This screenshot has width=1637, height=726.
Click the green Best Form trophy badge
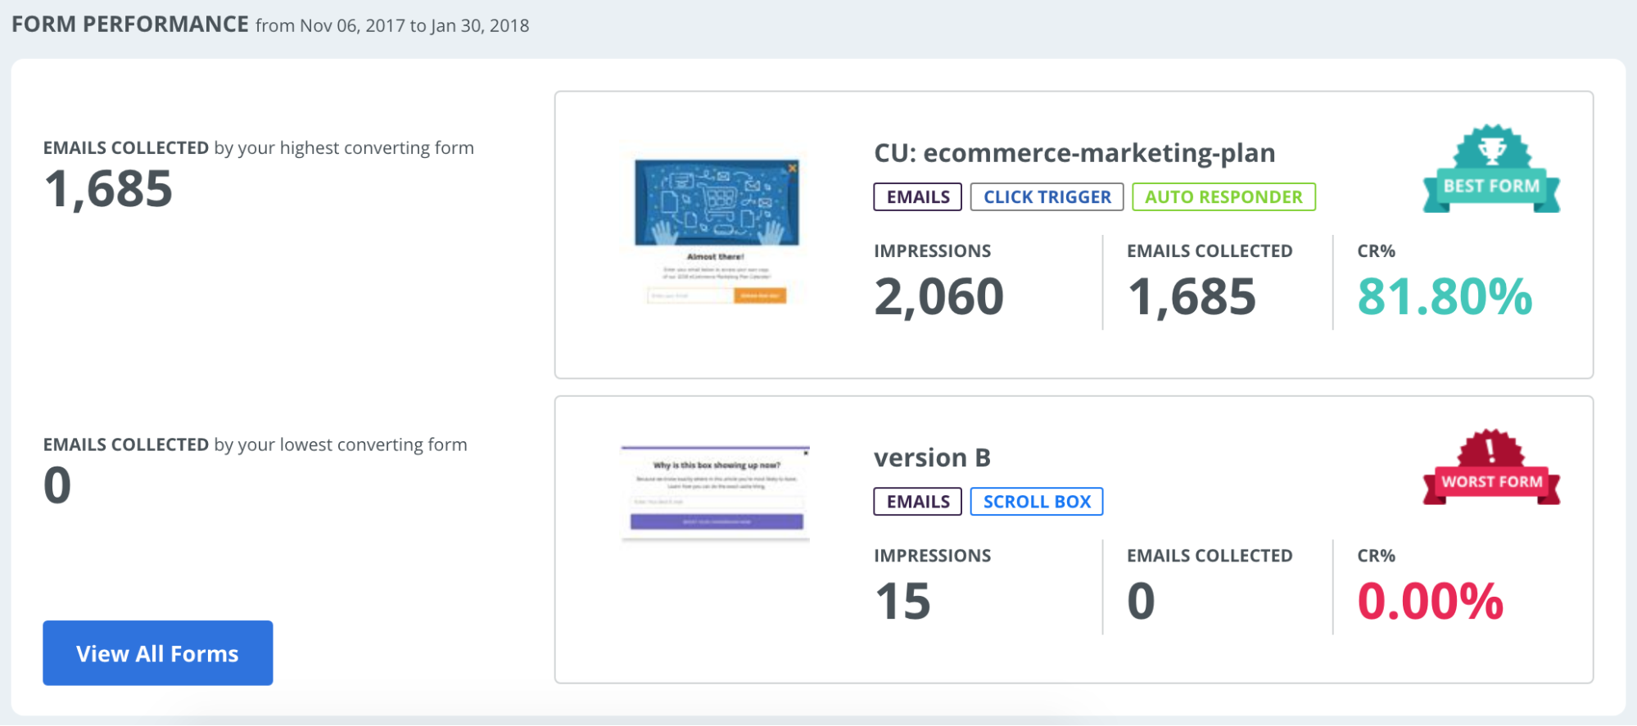point(1491,170)
